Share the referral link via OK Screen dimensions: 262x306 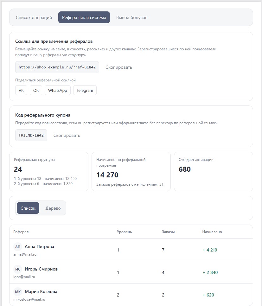point(36,90)
